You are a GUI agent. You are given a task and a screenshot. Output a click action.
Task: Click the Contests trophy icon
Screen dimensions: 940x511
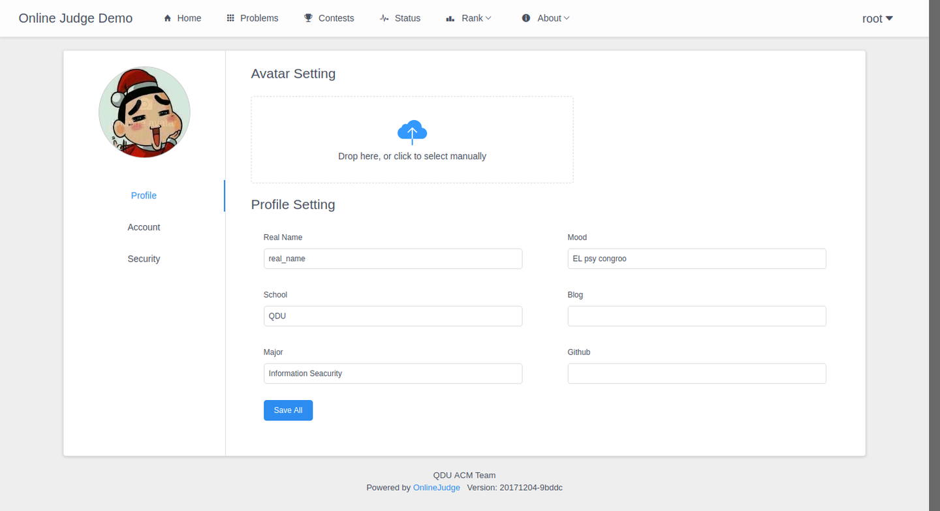(x=308, y=18)
